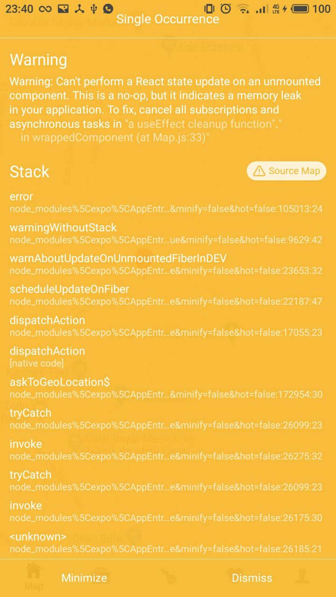
Task: Tap the Single Occurrence header
Action: point(168,19)
